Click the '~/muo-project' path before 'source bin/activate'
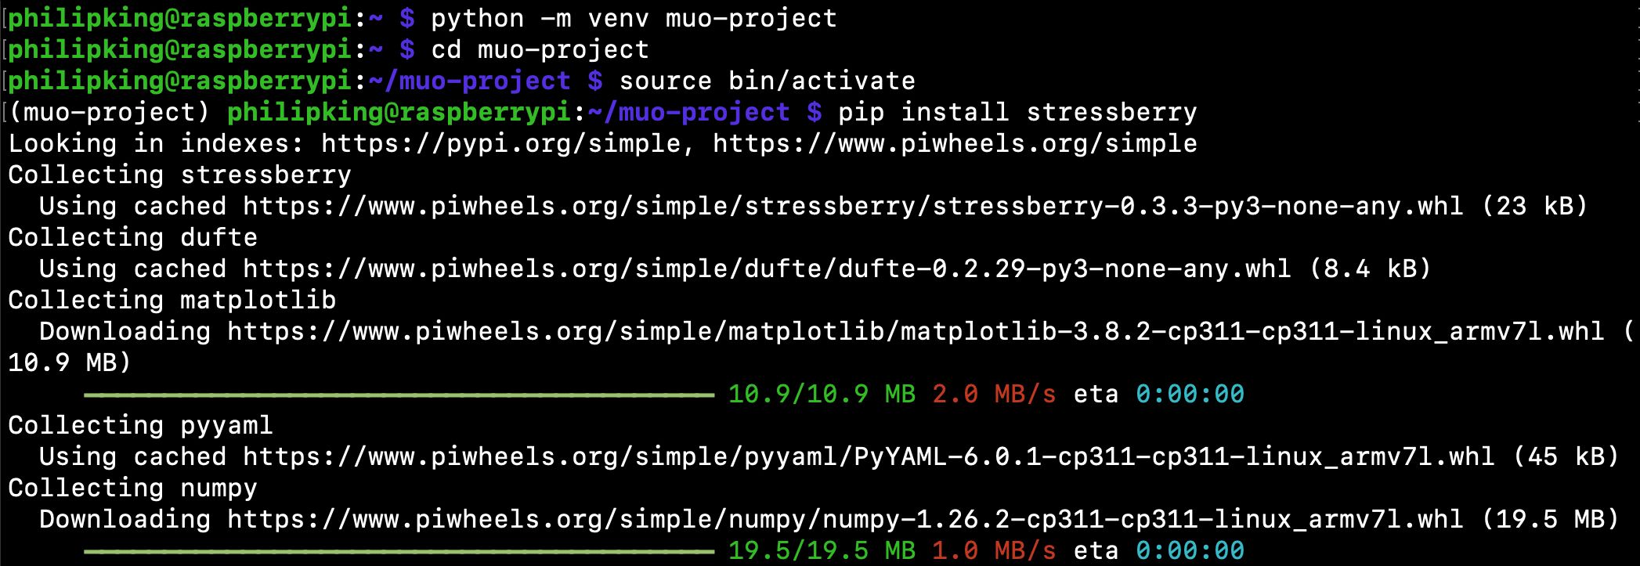 pyautogui.click(x=469, y=81)
